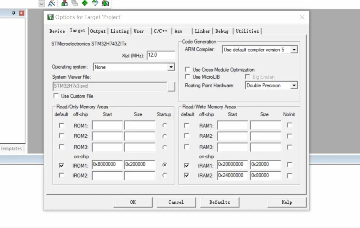Open the Output tab

point(98,31)
